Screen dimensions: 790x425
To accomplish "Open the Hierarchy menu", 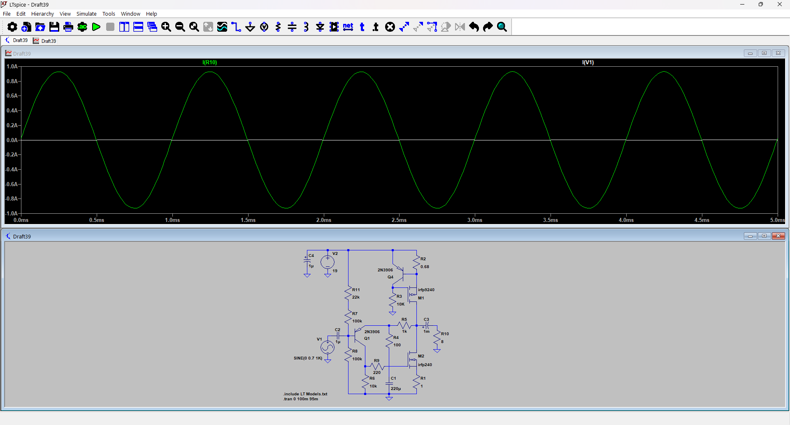I will (43, 14).
